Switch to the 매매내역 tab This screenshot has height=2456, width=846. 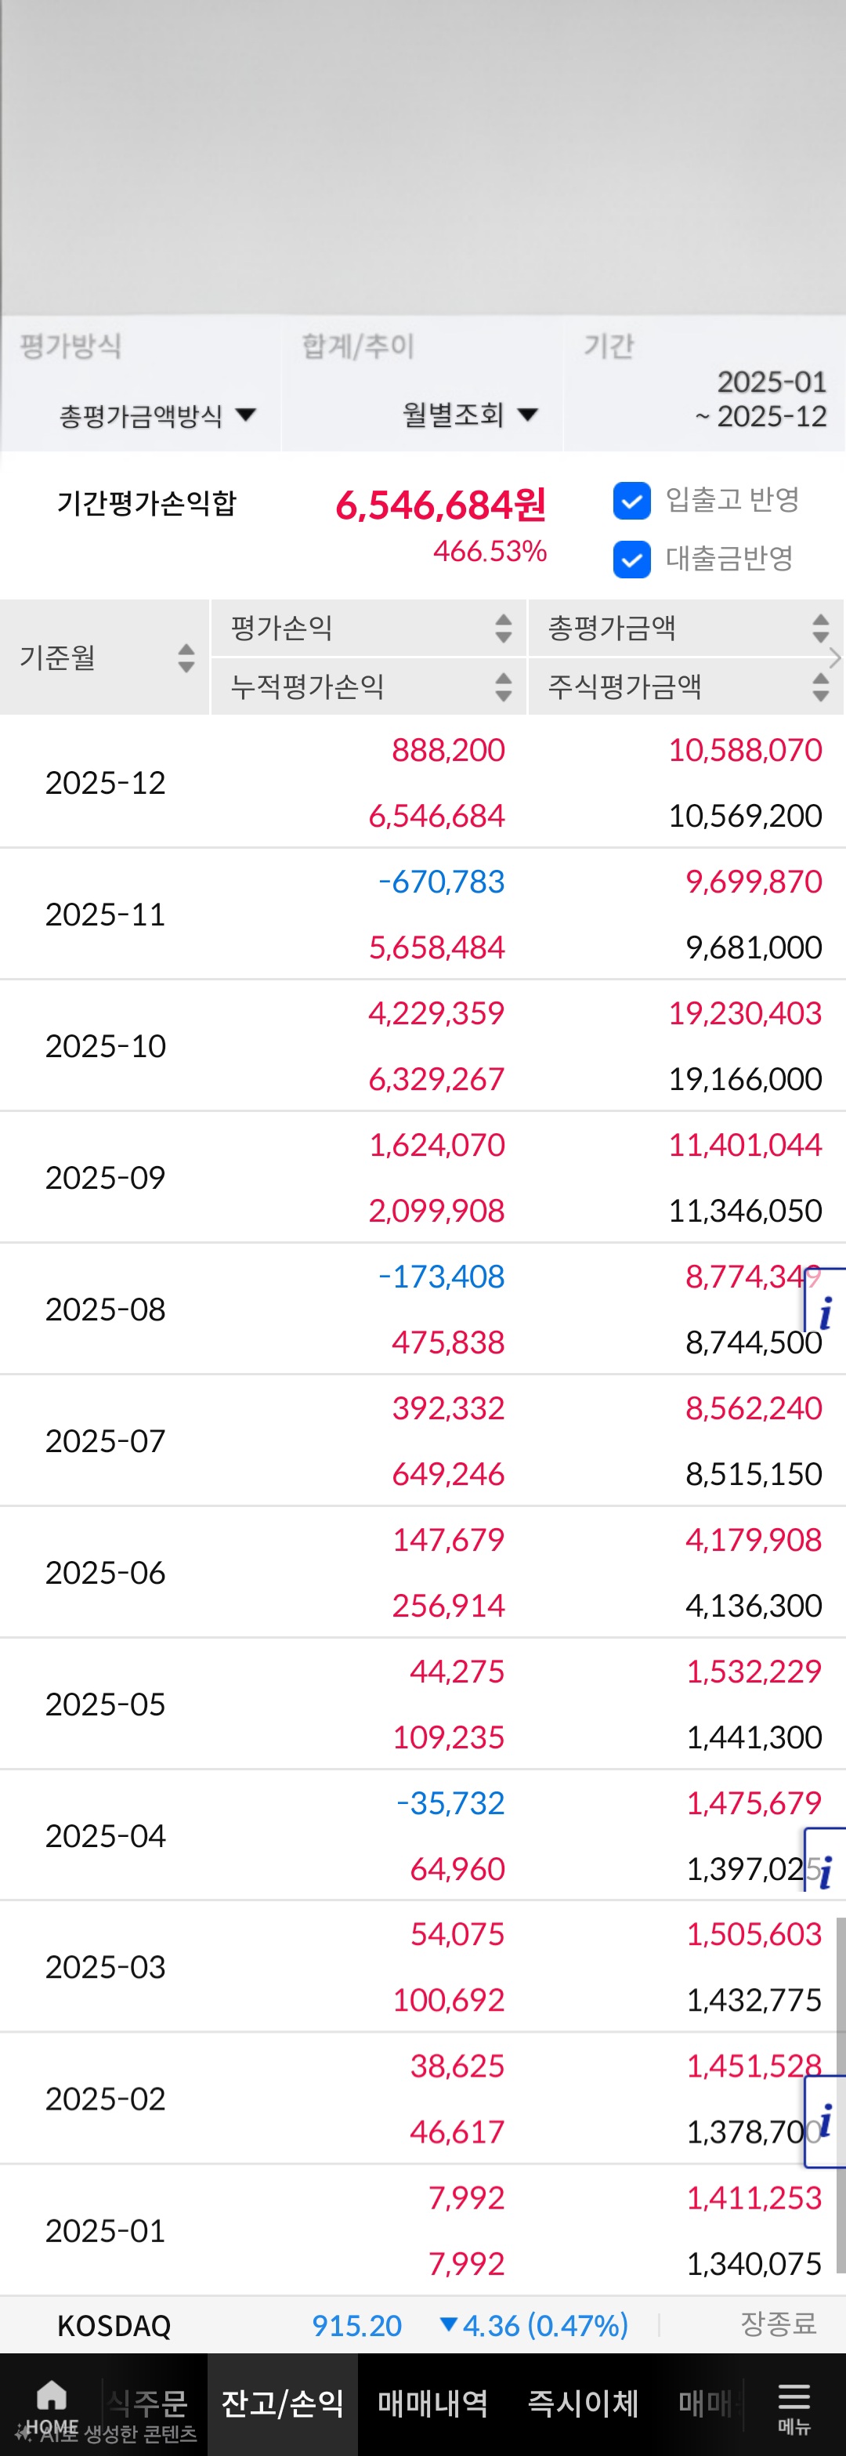click(x=432, y=2403)
